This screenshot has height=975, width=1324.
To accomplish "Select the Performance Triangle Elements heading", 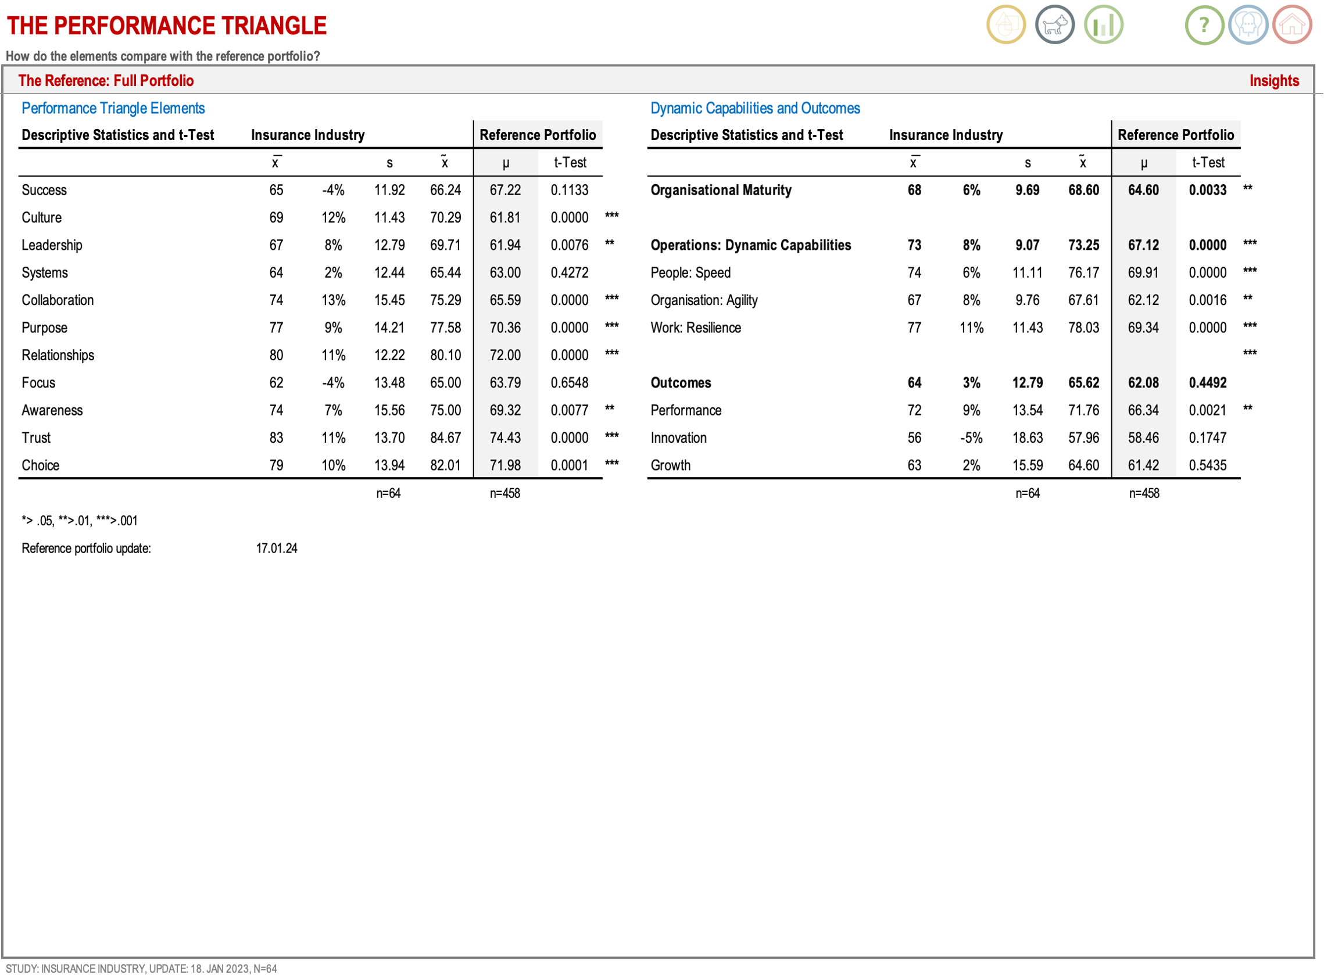I will 113,109.
